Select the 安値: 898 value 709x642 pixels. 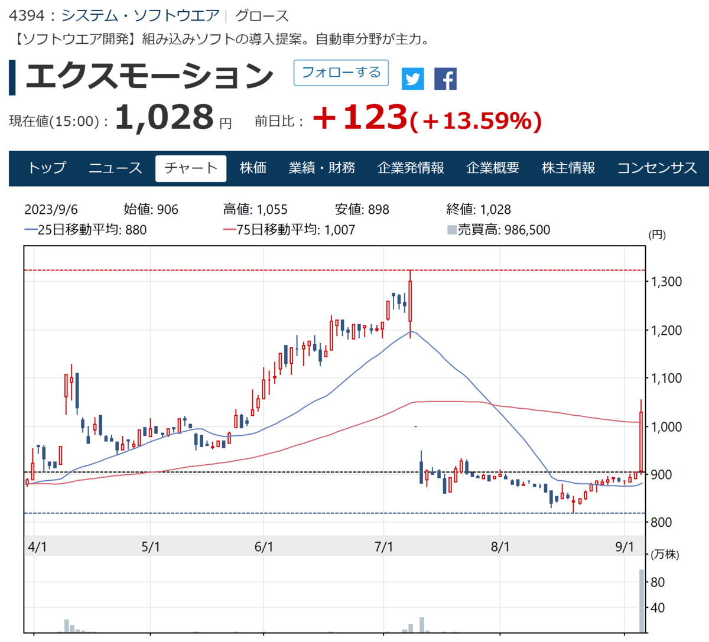(x=362, y=210)
